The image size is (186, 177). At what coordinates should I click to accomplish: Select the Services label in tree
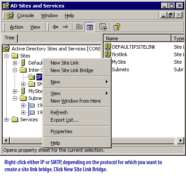click(29, 119)
